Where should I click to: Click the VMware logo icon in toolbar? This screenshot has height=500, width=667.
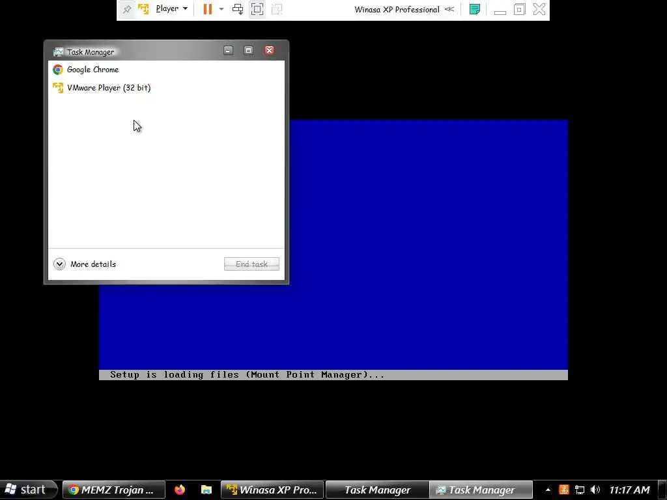pos(143,9)
